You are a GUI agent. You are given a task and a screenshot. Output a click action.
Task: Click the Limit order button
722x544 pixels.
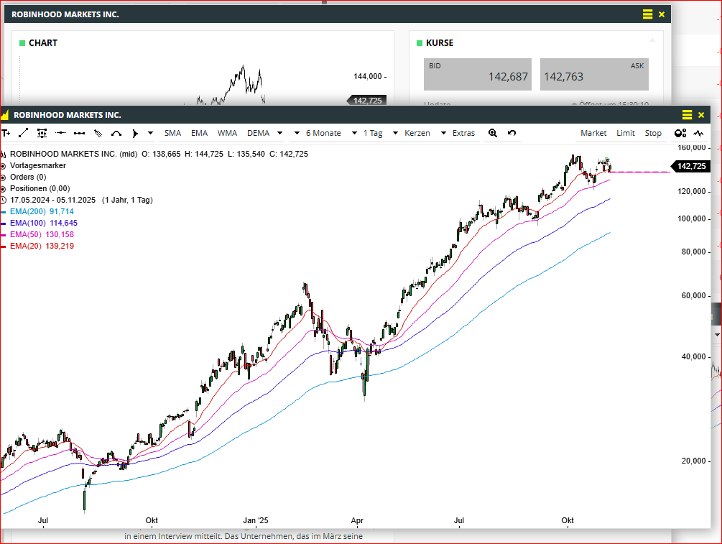(626, 133)
